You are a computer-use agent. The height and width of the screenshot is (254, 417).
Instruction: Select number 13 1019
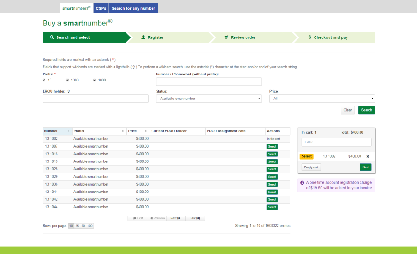(x=272, y=161)
